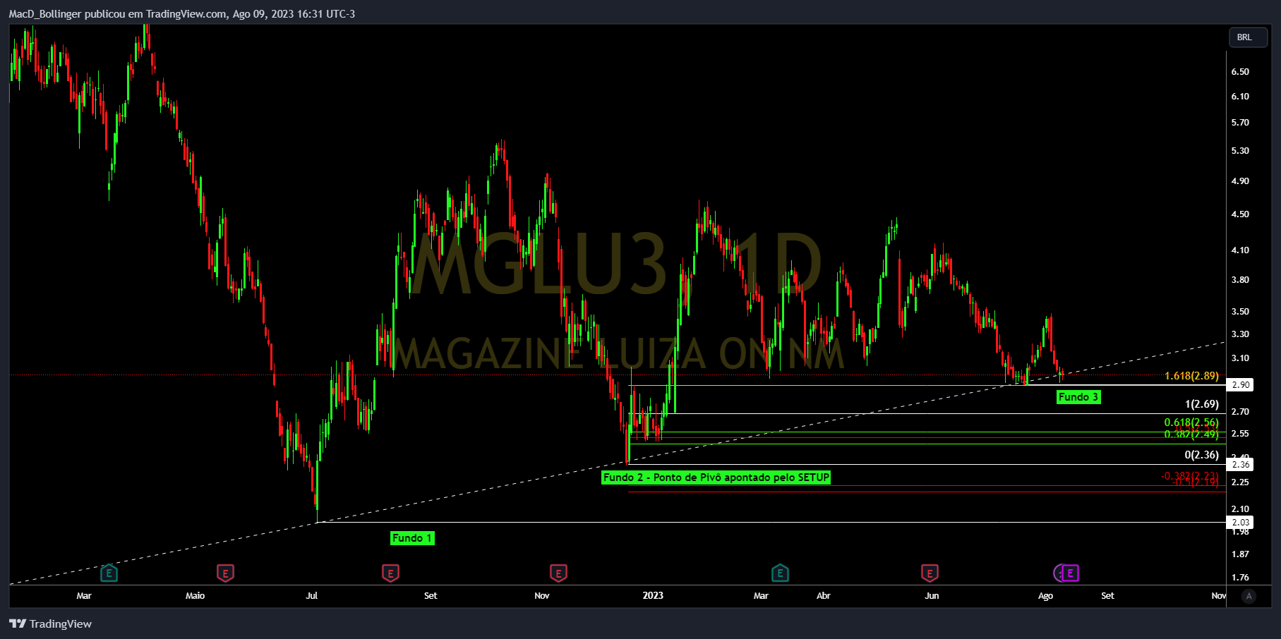Open the red earnings marker between Jul and Set
Viewport: 1281px width, 639px height.
coord(390,573)
